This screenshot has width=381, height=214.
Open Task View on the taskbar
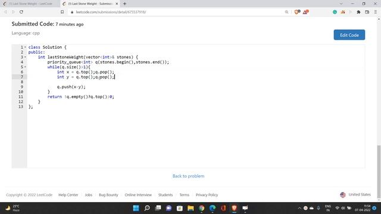coord(158,208)
